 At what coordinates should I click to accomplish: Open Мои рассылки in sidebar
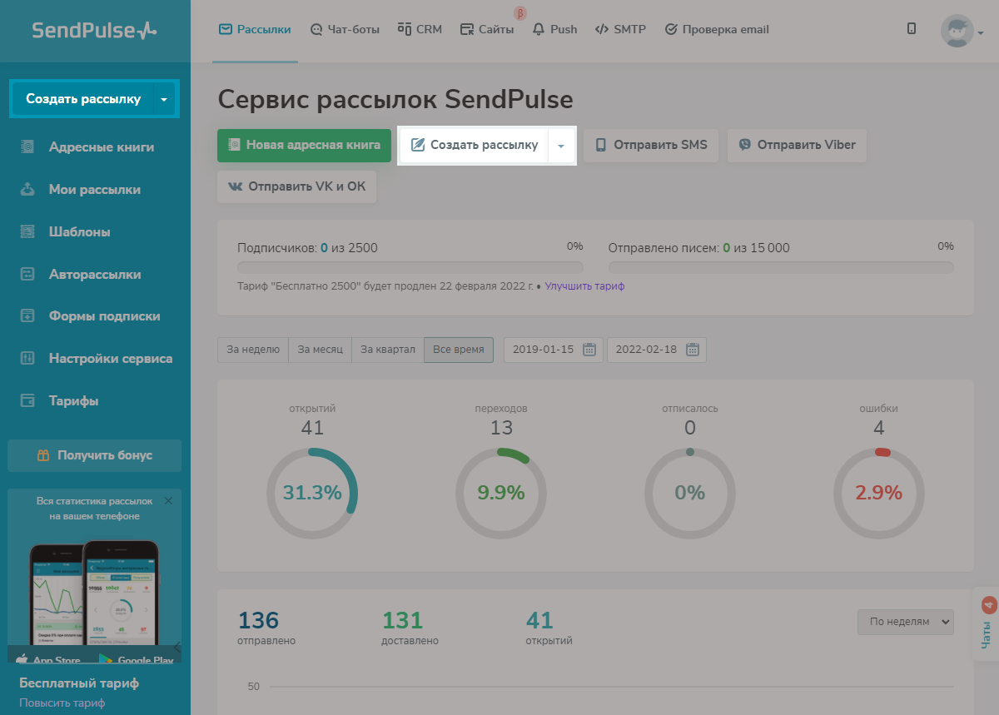click(x=95, y=190)
